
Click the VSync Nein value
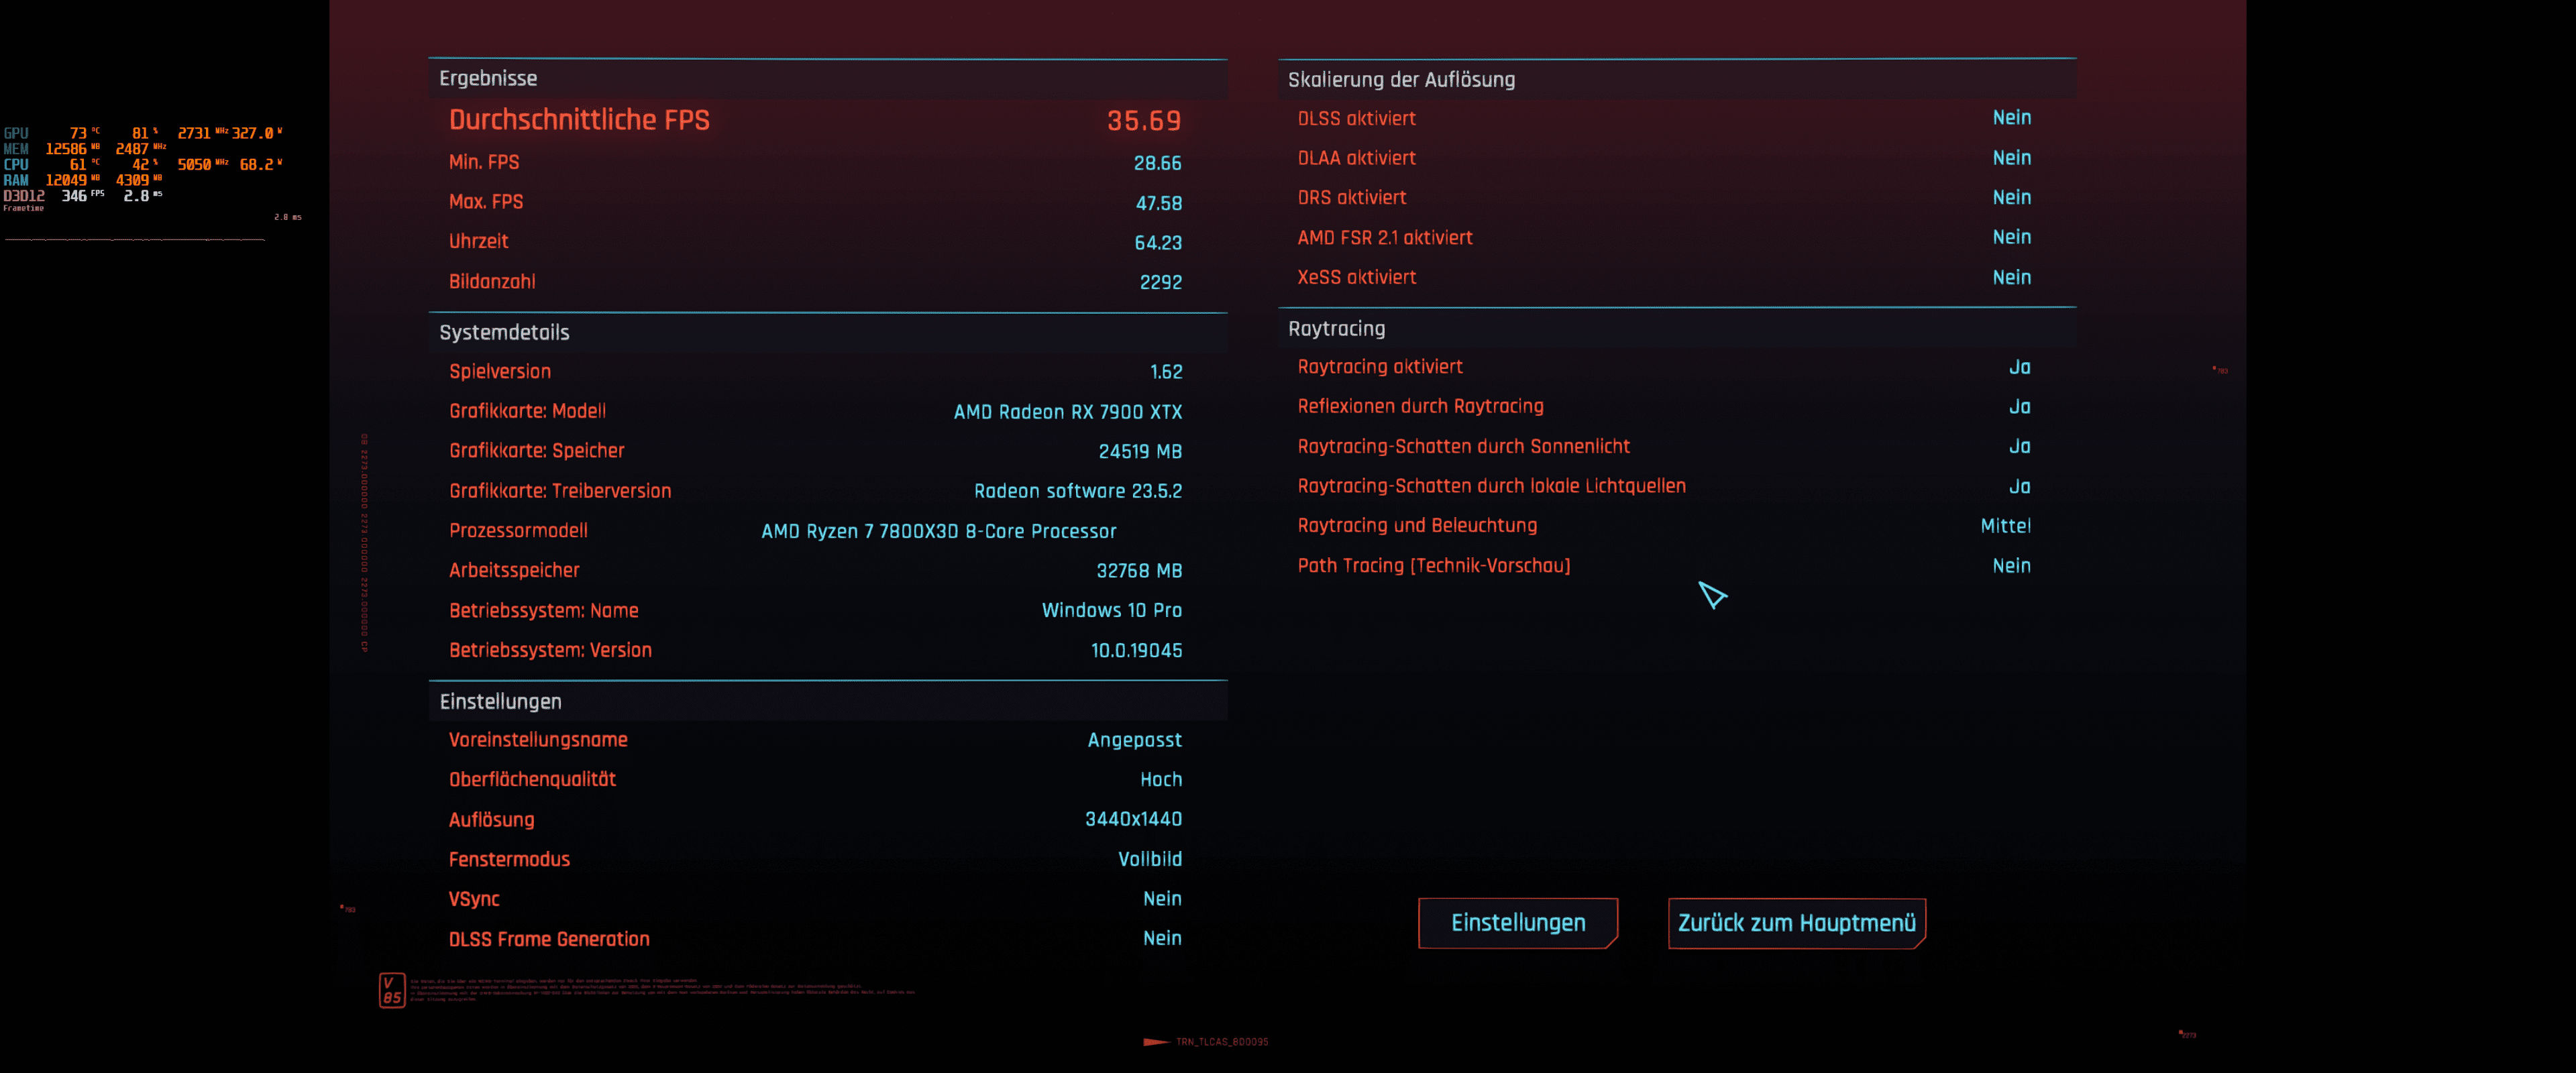pos(1161,898)
